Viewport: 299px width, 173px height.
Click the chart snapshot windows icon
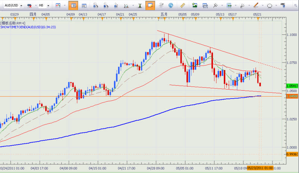(x=205, y=6)
